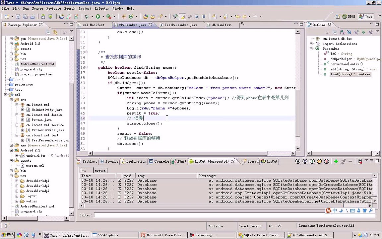Open the Refactor menu
Viewport: 382px width, 239px height.
pos(102,9)
